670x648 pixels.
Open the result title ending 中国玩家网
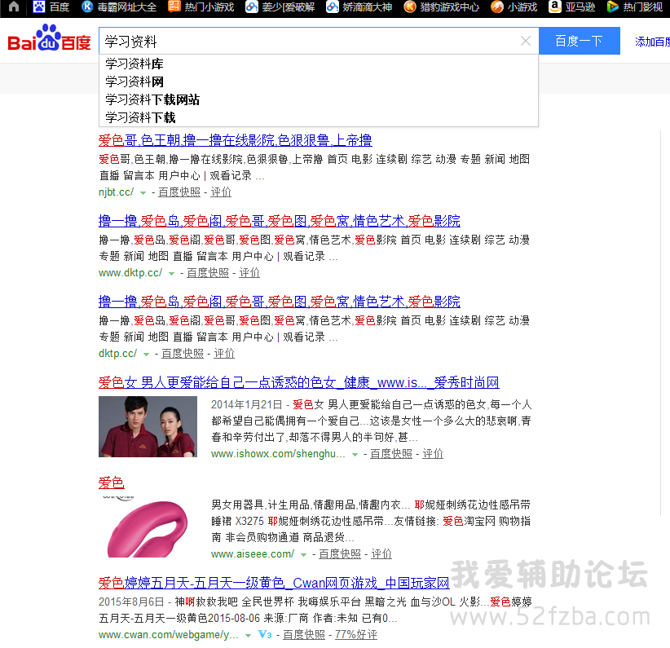click(x=274, y=583)
